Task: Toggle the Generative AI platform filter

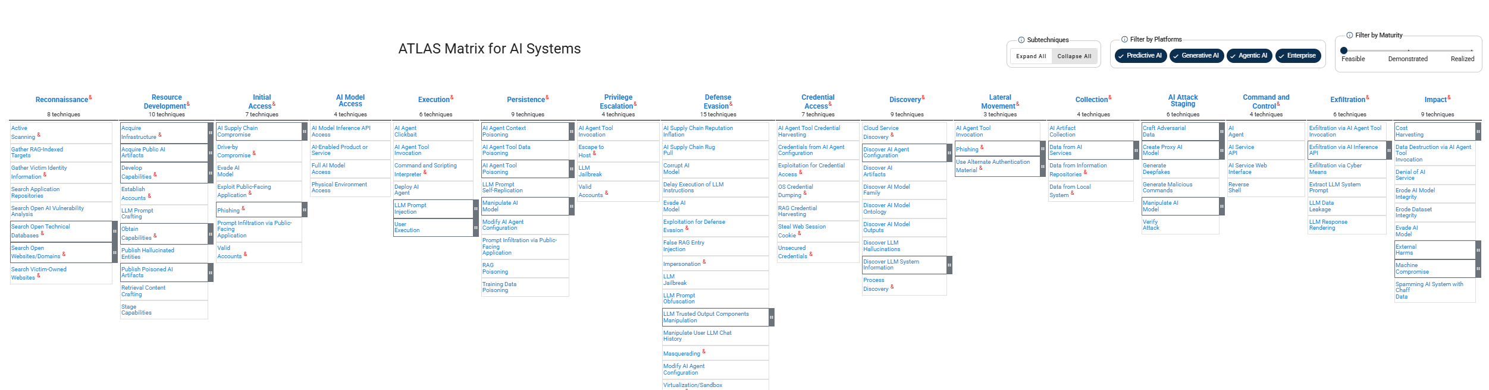Action: pos(1197,56)
